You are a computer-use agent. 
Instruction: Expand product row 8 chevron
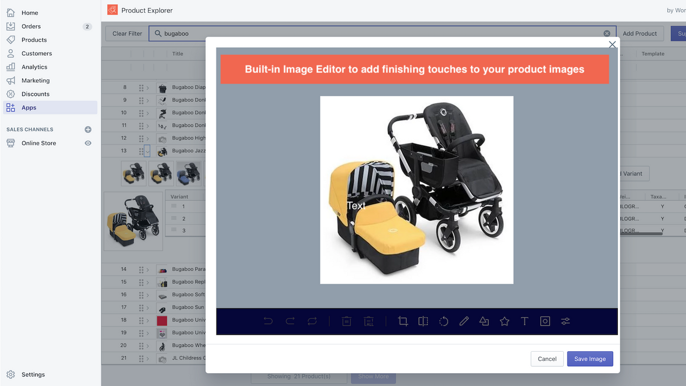(148, 87)
